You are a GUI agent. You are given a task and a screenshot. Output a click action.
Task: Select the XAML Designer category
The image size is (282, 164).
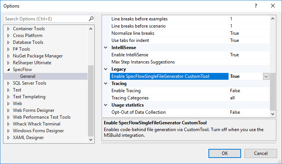[28, 138]
